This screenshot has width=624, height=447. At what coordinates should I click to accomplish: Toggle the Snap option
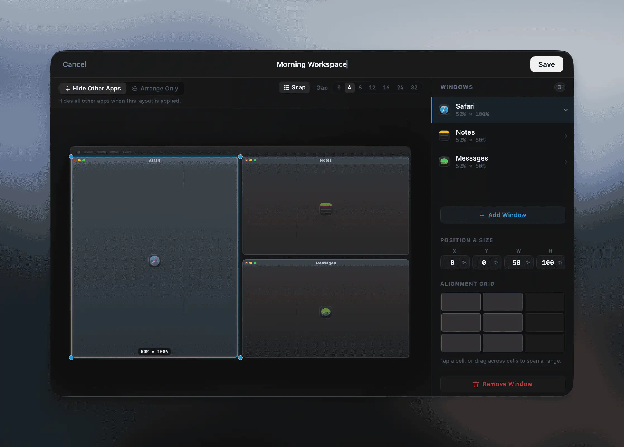(x=295, y=87)
